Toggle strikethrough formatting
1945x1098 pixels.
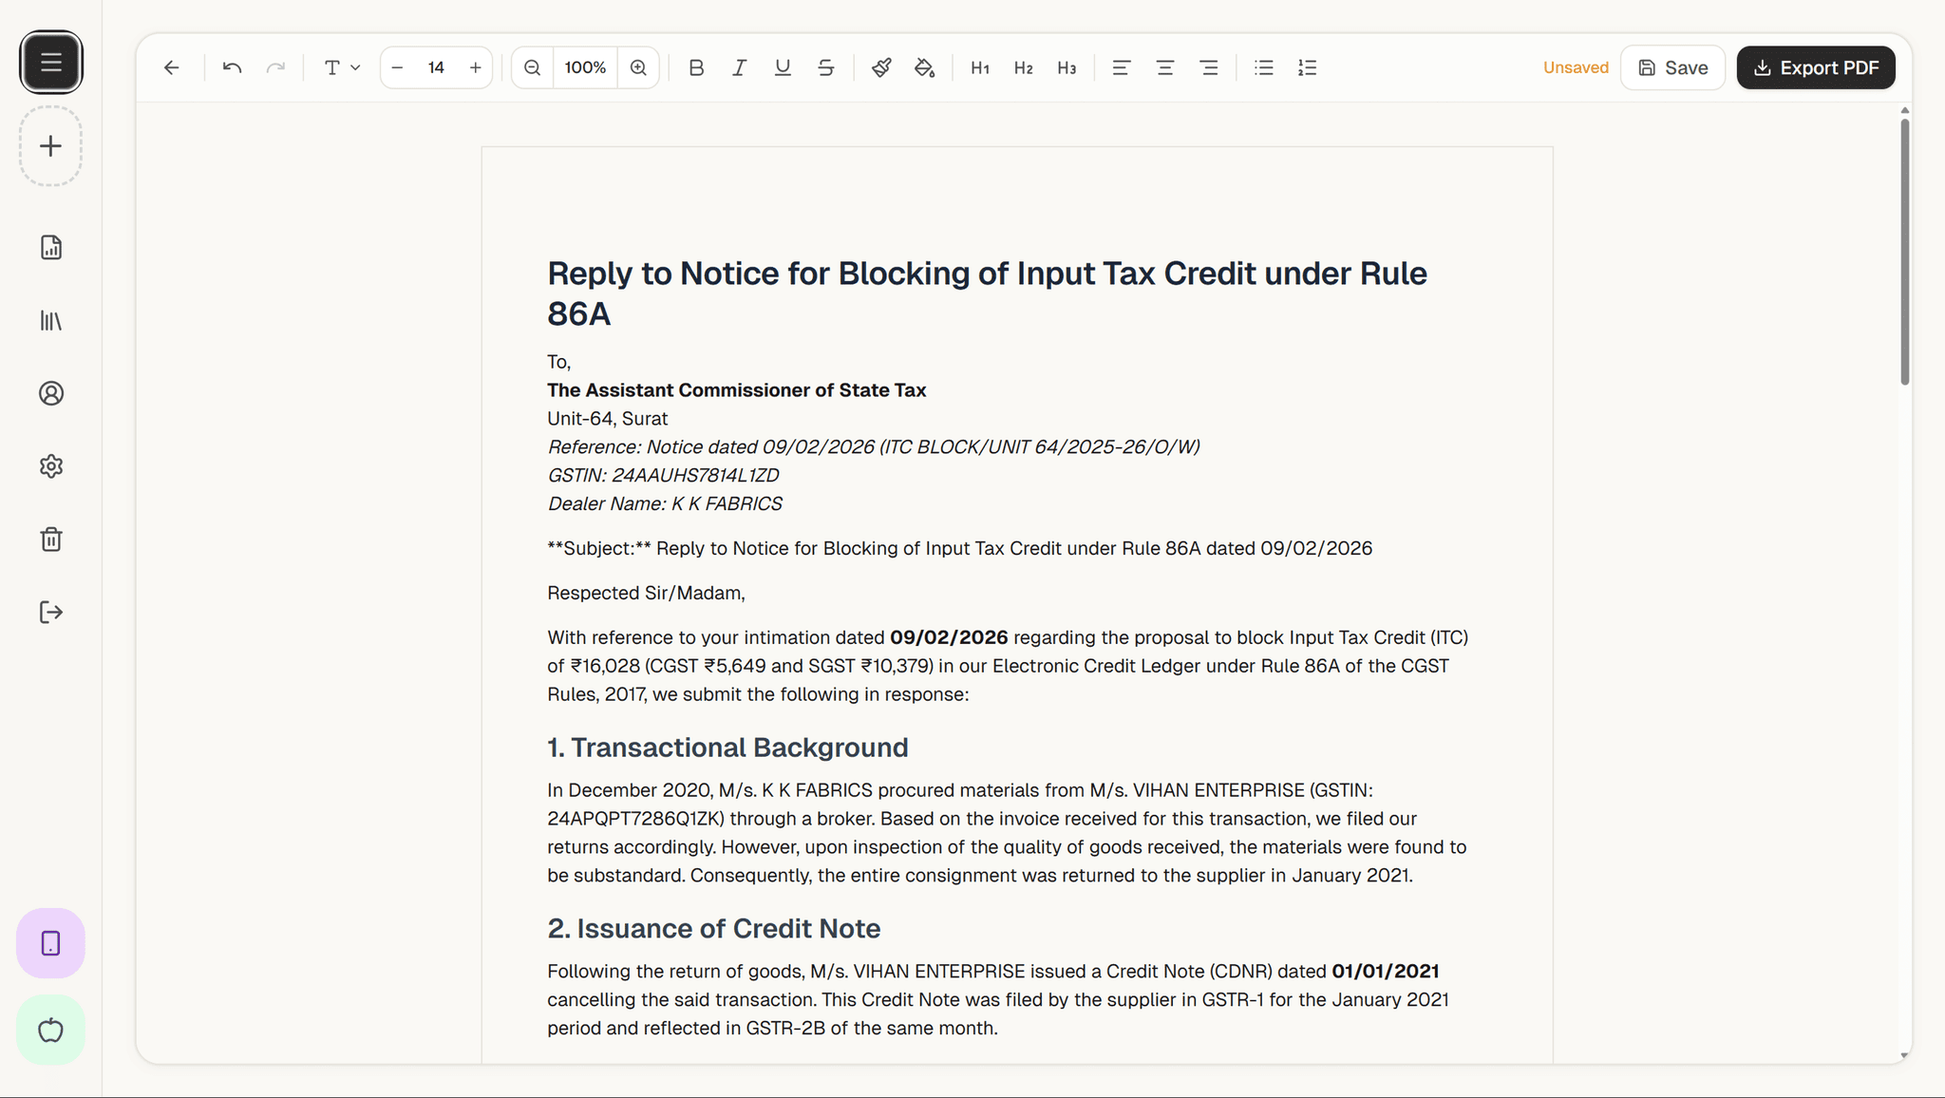pyautogui.click(x=826, y=67)
